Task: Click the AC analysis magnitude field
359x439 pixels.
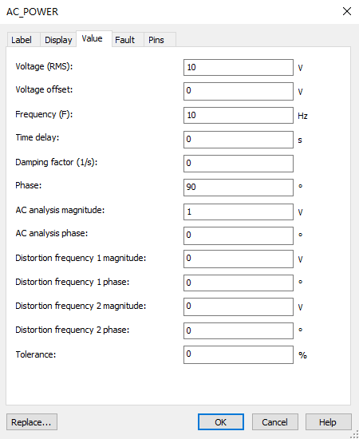Action: coord(239,212)
